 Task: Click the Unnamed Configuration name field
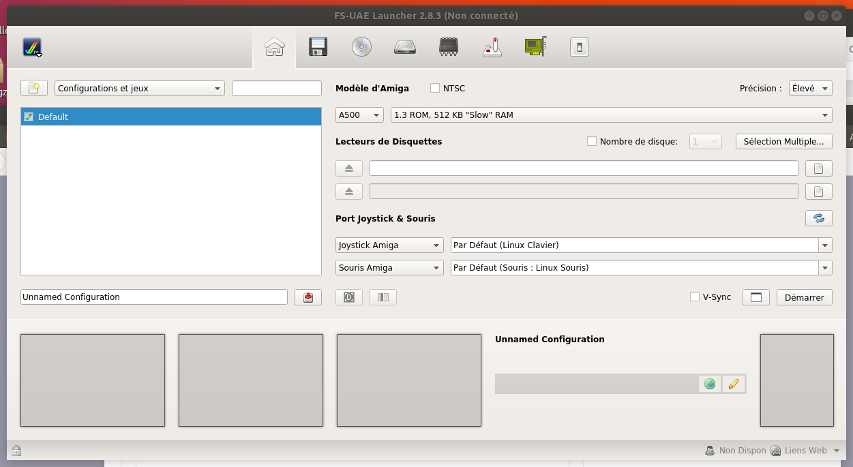154,297
